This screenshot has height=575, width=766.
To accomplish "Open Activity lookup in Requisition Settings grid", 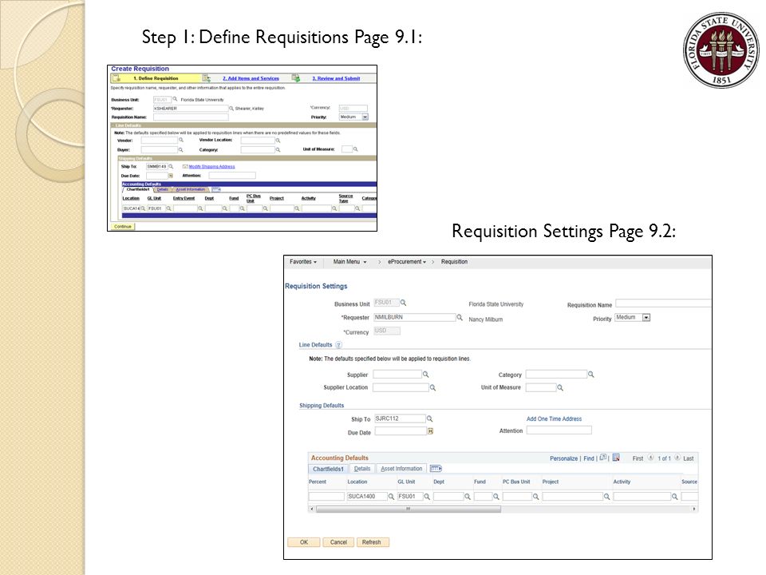I will [675, 497].
